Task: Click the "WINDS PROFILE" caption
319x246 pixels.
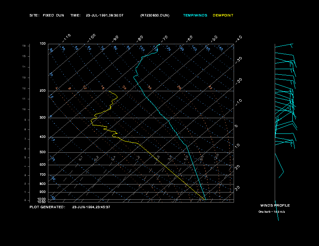Action: coord(275,205)
